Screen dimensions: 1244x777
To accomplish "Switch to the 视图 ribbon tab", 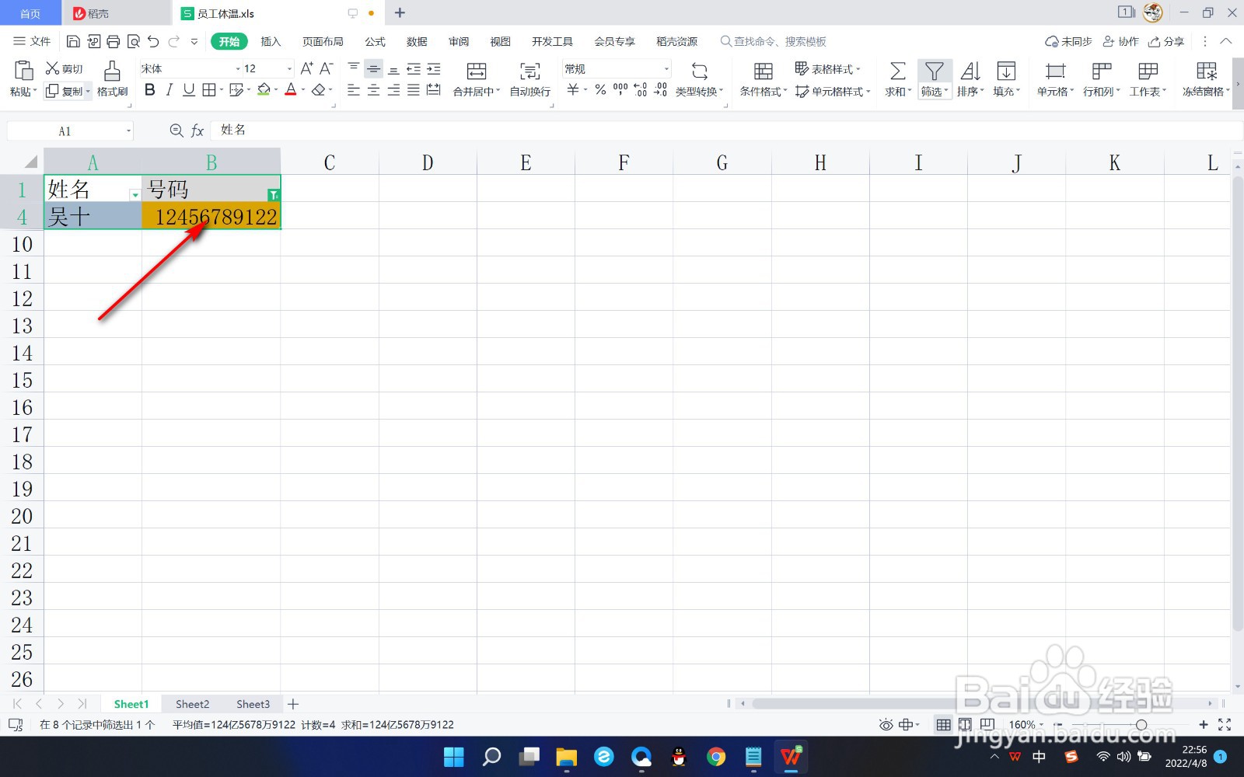I will tap(500, 41).
